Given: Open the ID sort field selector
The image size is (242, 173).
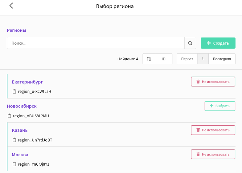Looking at the screenshot, I should coord(164,59).
